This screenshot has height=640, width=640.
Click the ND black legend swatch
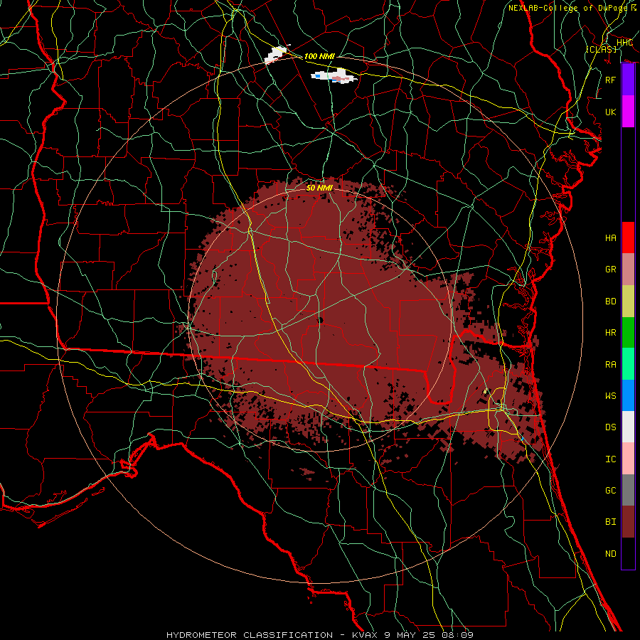tap(628, 553)
